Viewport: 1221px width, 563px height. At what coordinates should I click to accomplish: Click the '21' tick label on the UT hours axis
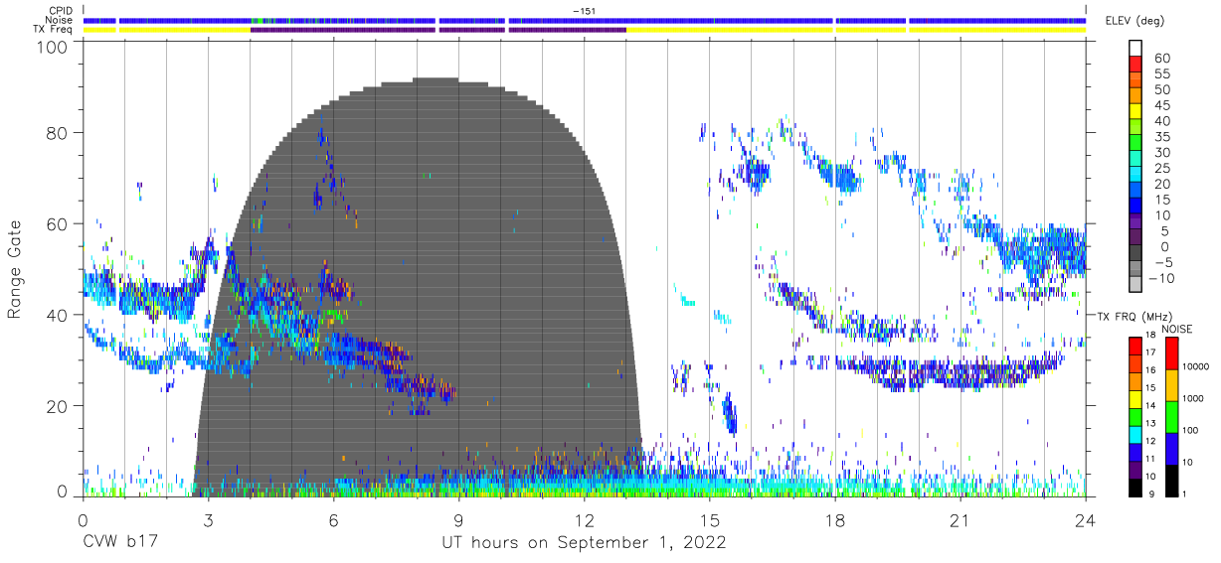click(959, 519)
